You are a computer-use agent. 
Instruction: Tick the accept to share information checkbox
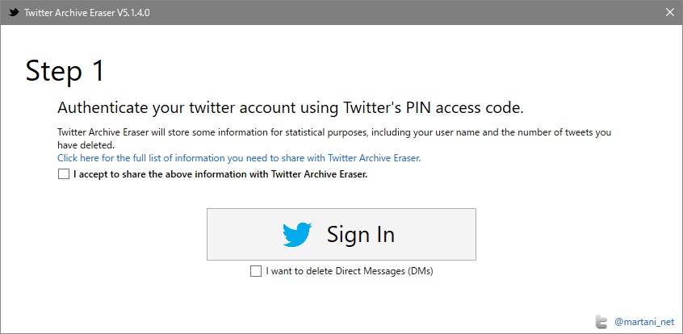(x=64, y=174)
